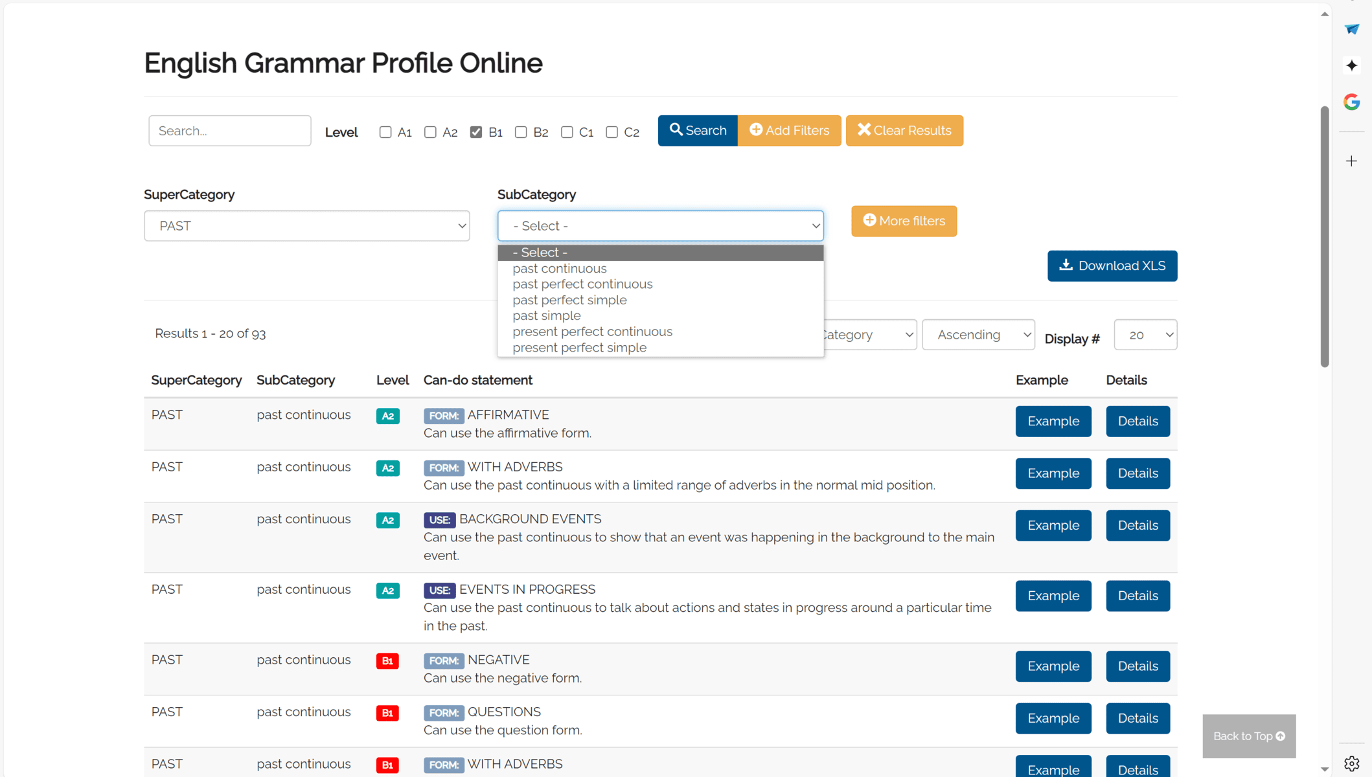
Task: Open sidebar settings gear icon
Action: tap(1351, 763)
